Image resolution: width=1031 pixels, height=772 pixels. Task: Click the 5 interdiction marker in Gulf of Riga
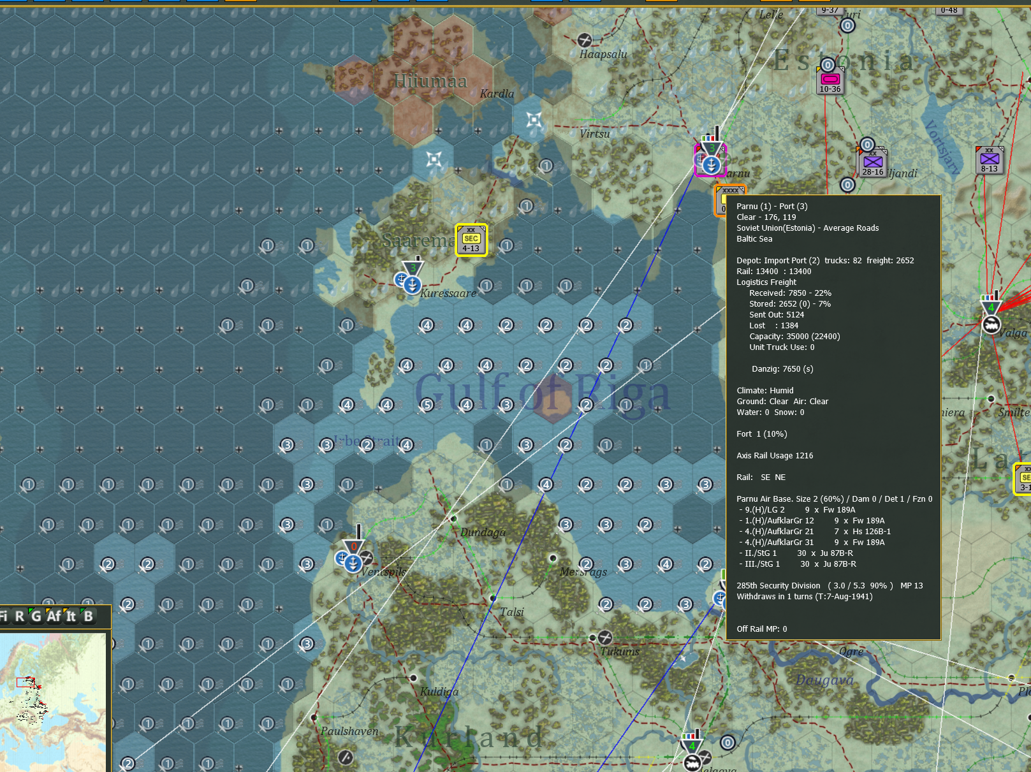pyautogui.click(x=427, y=405)
